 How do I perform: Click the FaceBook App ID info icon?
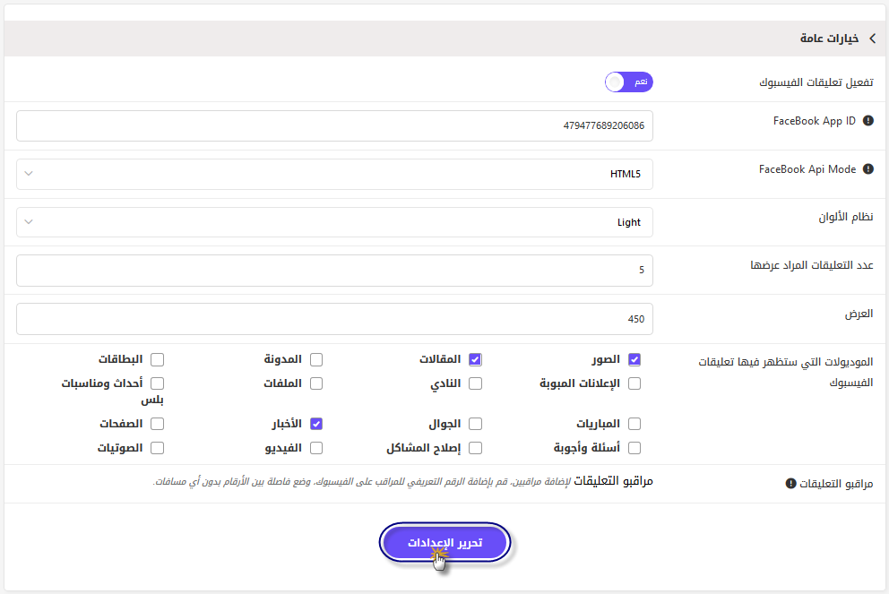coord(868,121)
